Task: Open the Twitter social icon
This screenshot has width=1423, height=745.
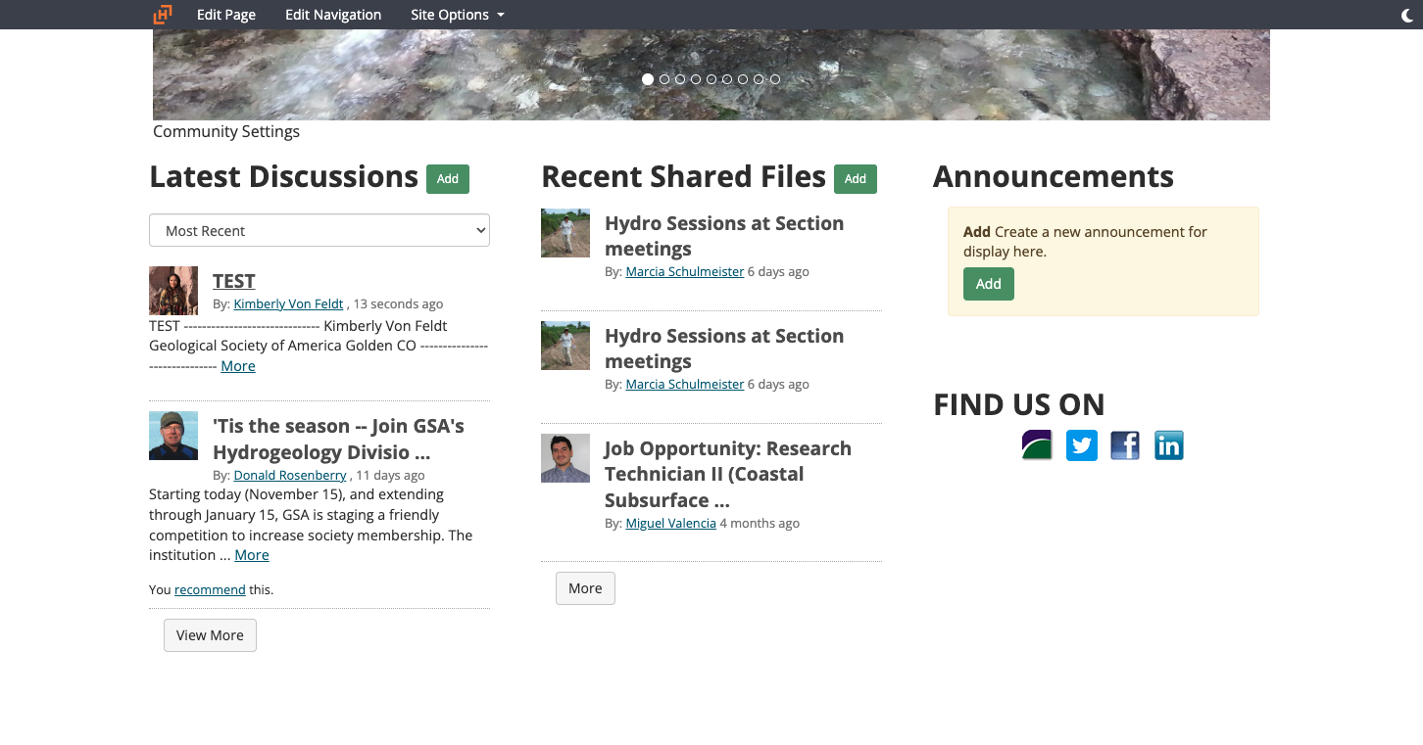Action: pyautogui.click(x=1081, y=445)
